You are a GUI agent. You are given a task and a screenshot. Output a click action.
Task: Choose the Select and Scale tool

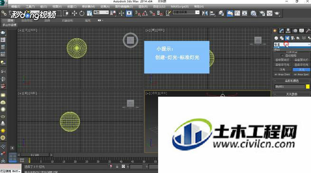[x=89, y=13]
